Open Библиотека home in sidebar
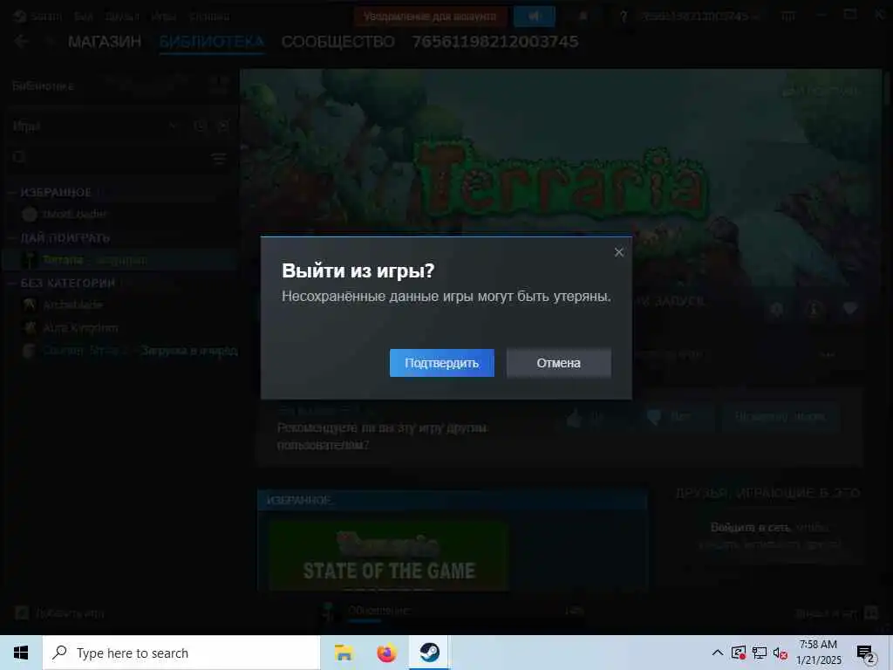 point(44,86)
